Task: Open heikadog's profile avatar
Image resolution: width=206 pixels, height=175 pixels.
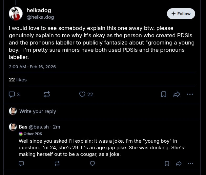Action: pyautogui.click(x=16, y=14)
